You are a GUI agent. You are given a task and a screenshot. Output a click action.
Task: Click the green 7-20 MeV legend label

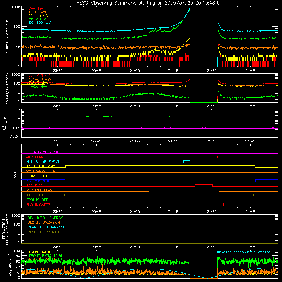pos(38,86)
